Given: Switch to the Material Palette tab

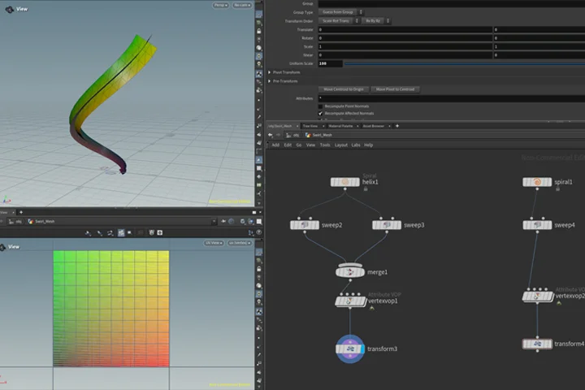Looking at the screenshot, I should (x=340, y=126).
